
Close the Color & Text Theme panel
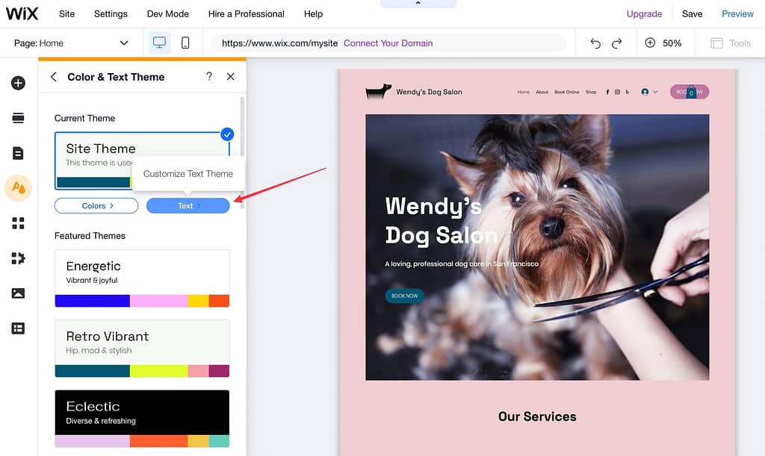[x=231, y=76]
